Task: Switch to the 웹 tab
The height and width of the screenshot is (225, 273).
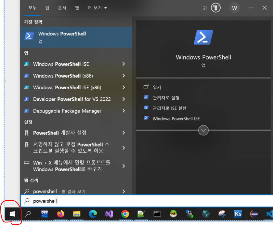Action: [x=77, y=8]
